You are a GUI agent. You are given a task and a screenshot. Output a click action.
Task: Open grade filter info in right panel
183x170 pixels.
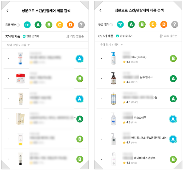coord(111,25)
